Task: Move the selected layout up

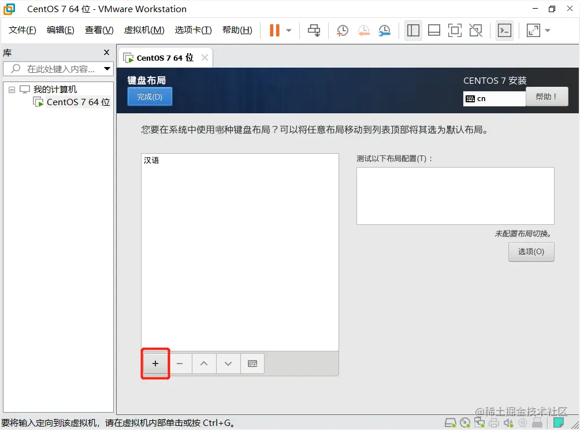Action: point(204,364)
